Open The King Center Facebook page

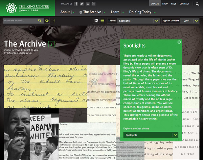(x=76, y=4)
